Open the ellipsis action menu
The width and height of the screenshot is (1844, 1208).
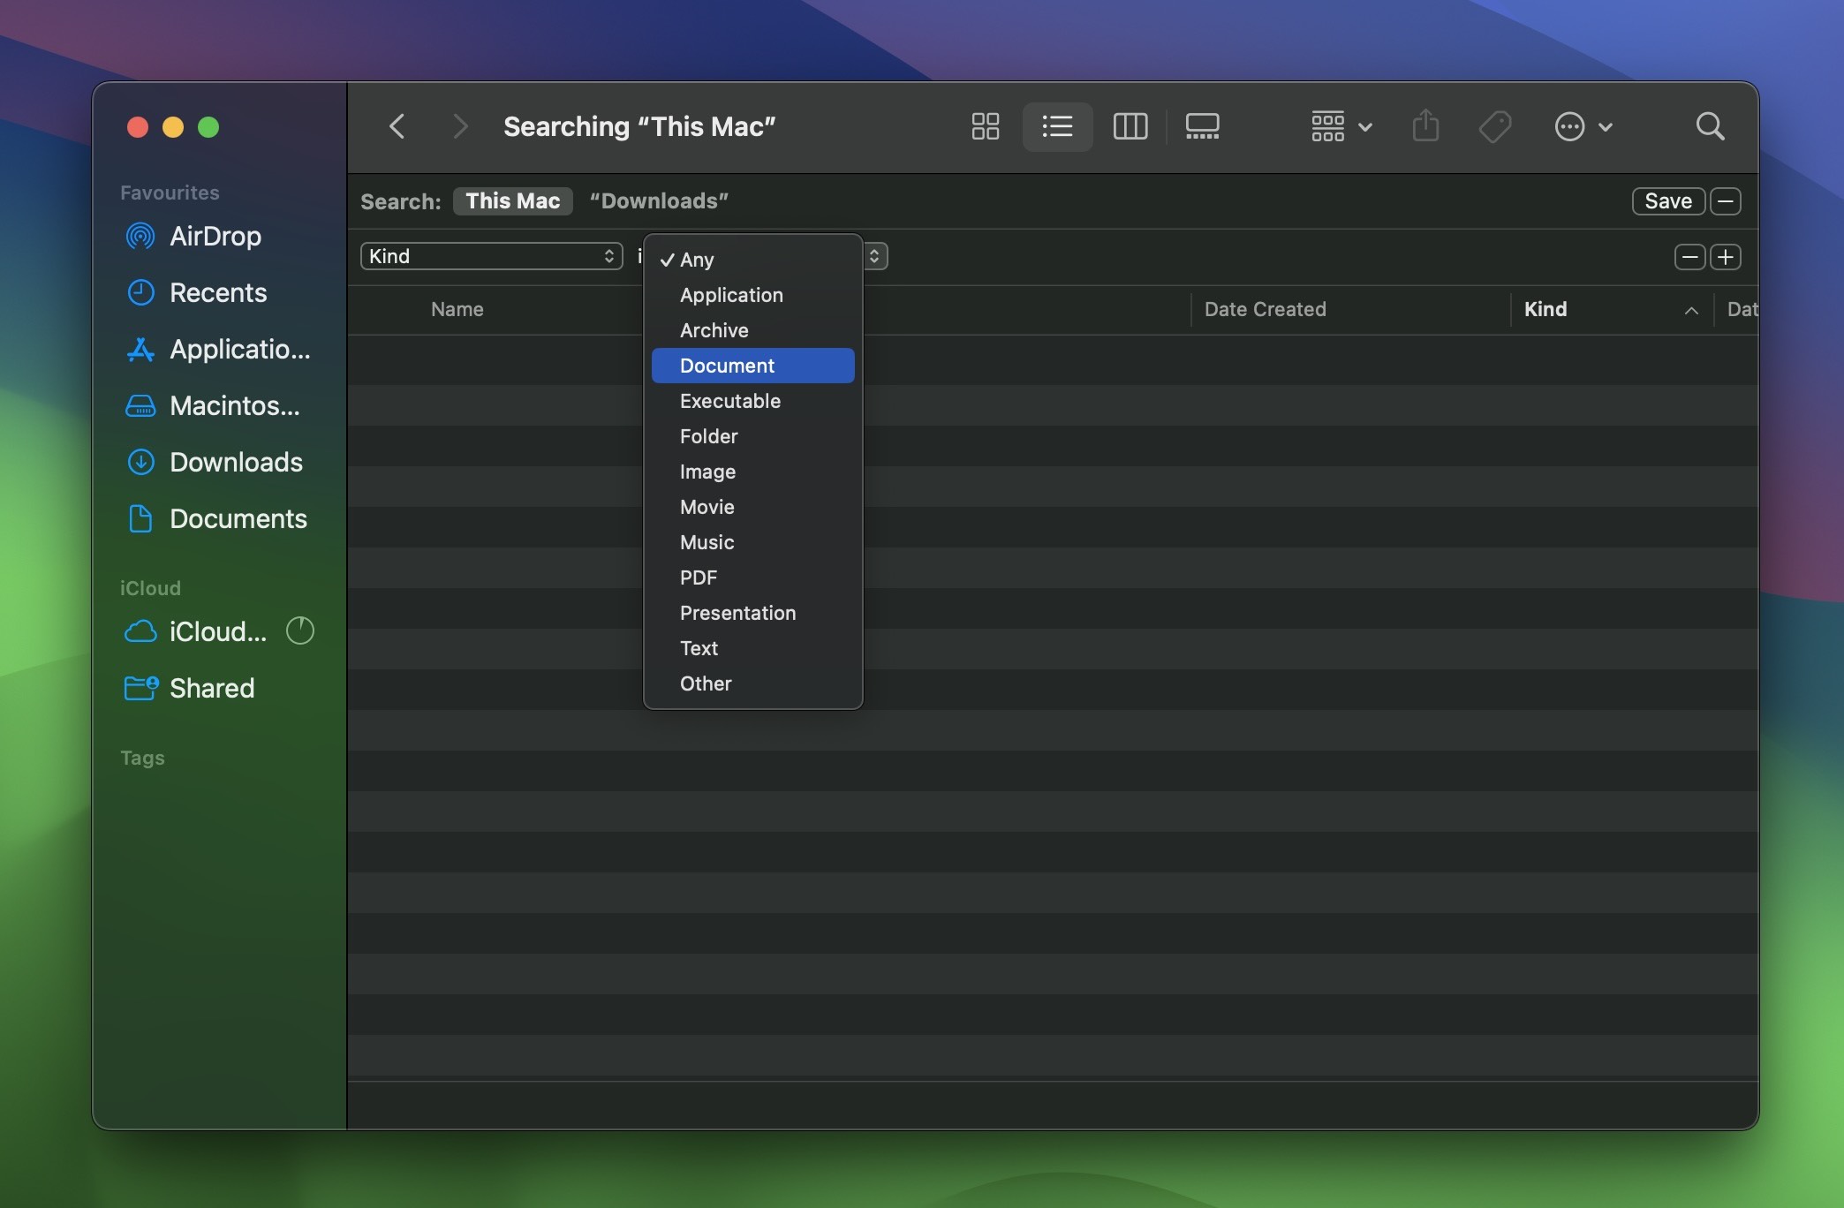tap(1583, 126)
